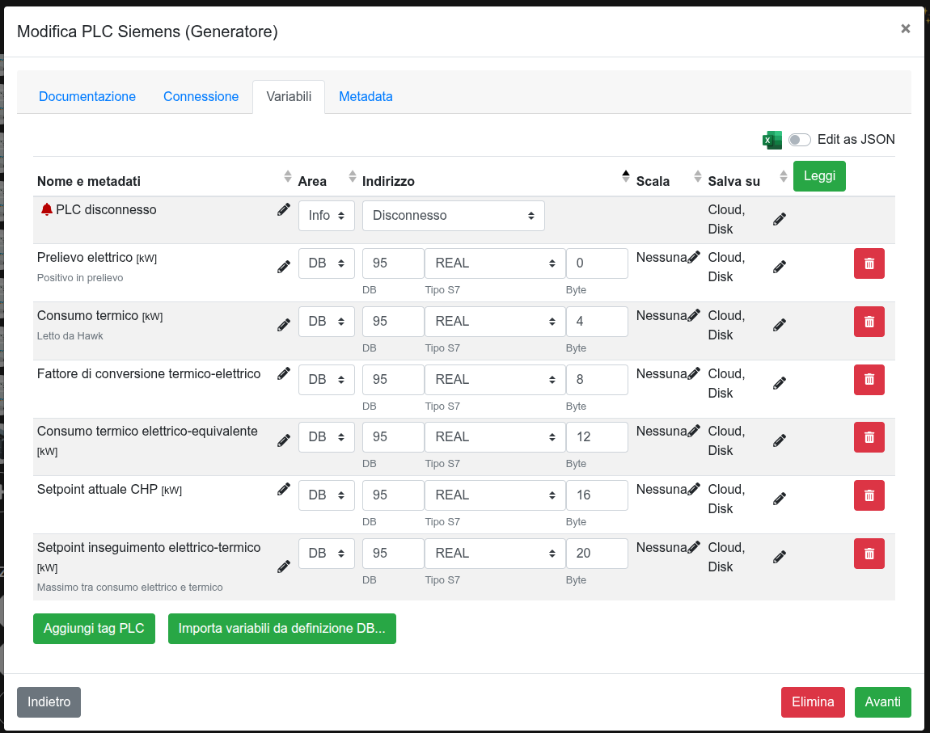
Task: Click Importa variabili da definizione DB button
Action: click(281, 629)
